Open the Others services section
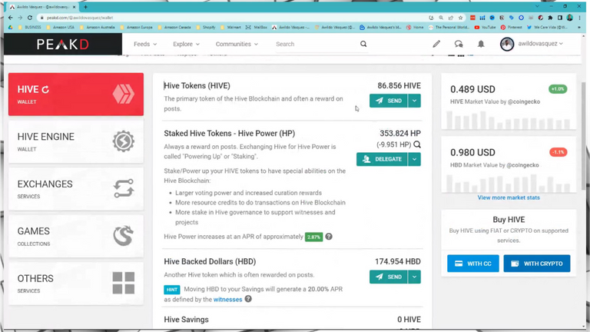The height and width of the screenshot is (332, 590). 76,283
